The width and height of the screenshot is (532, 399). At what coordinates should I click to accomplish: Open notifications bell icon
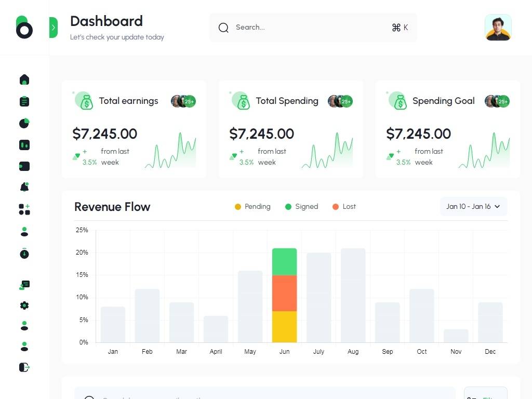24,188
